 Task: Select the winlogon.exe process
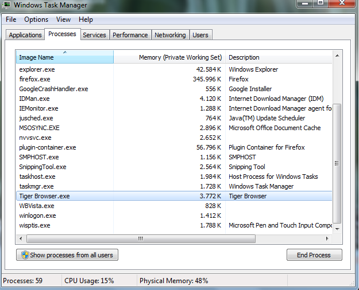point(174,215)
